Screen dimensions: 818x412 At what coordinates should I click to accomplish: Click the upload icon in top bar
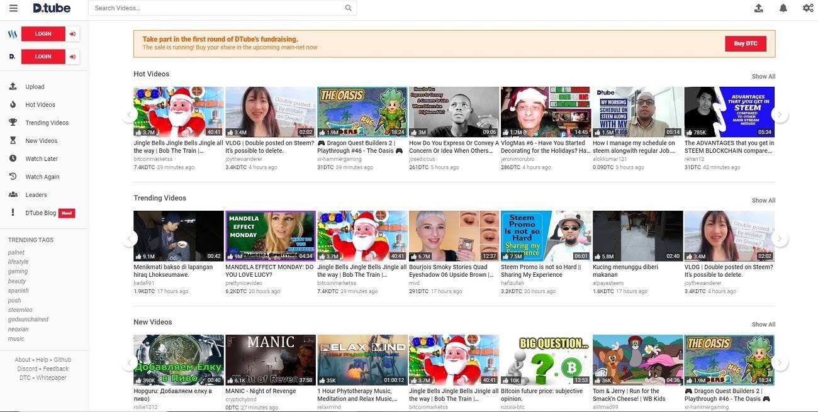758,8
